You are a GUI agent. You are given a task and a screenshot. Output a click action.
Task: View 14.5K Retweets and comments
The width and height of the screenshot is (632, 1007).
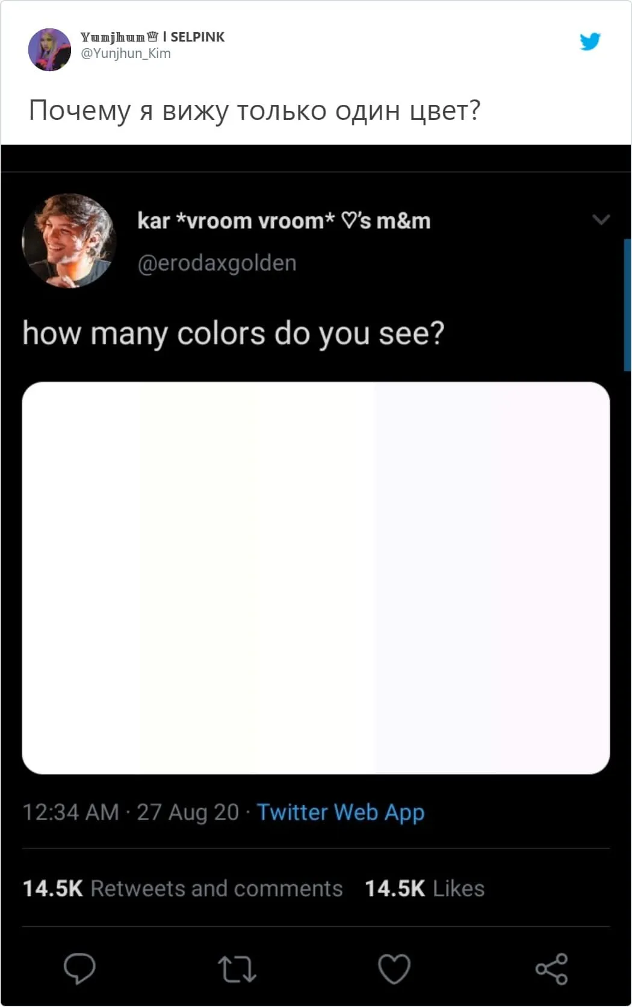click(x=182, y=888)
